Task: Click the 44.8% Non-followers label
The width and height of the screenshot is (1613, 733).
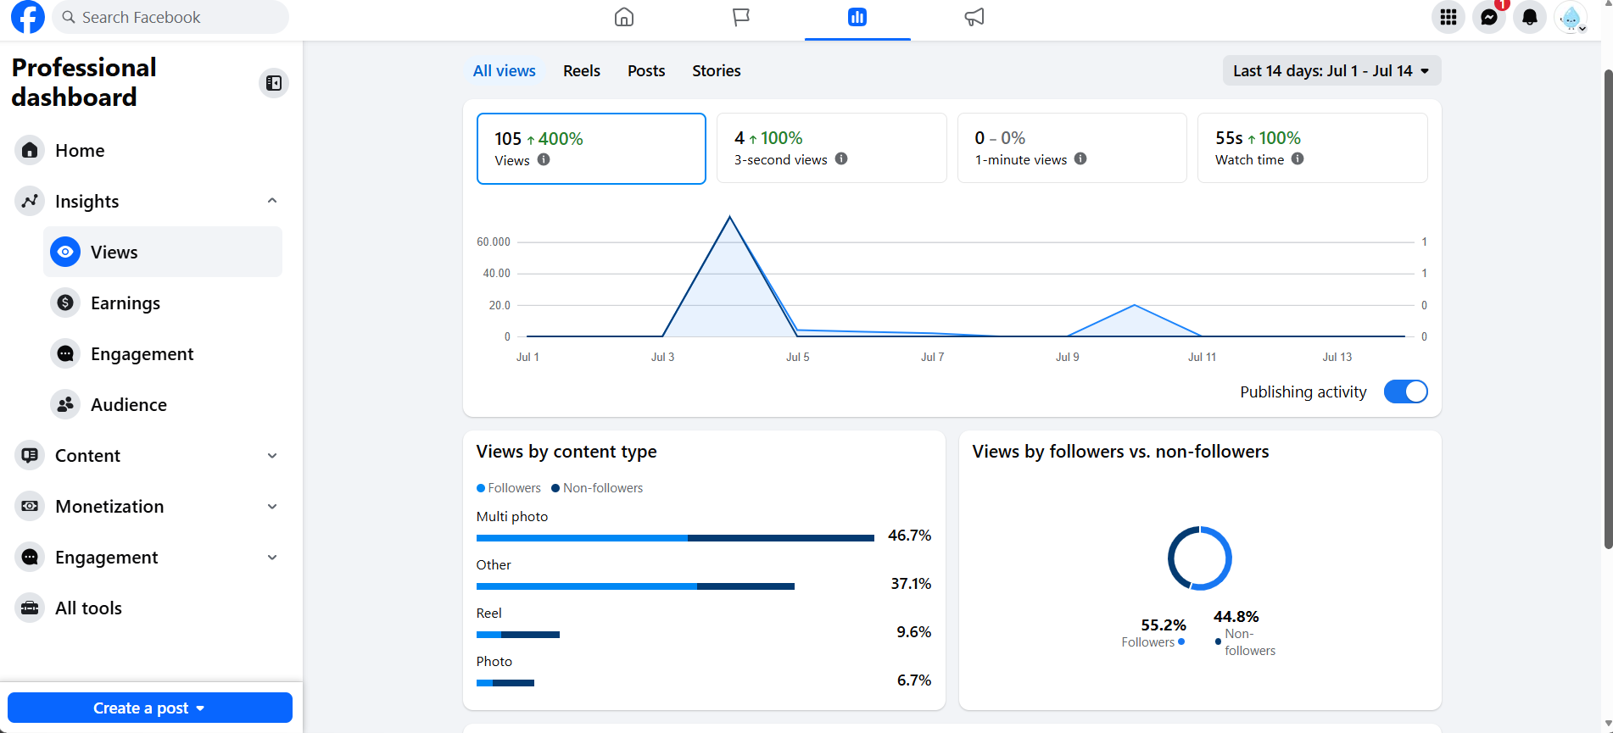Action: [1245, 633]
